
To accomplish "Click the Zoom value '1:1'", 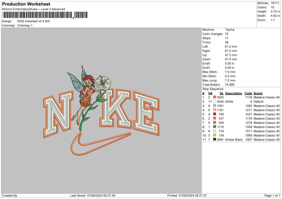I will 273,20.
